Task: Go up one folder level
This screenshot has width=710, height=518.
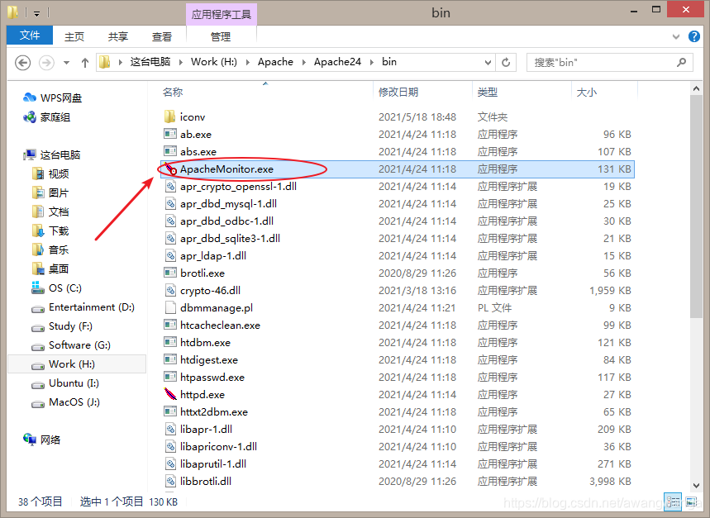Action: [84, 63]
